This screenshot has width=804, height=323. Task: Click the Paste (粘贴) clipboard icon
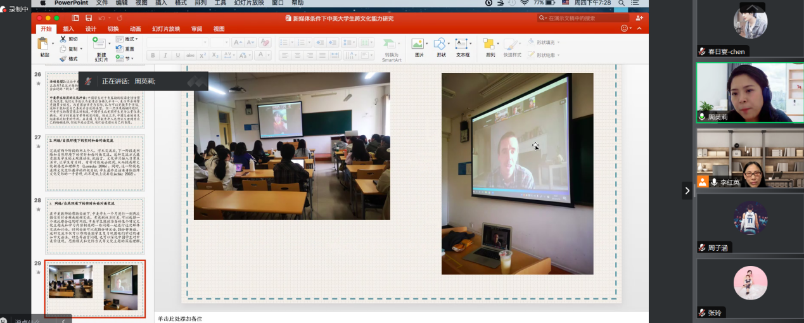(x=44, y=44)
